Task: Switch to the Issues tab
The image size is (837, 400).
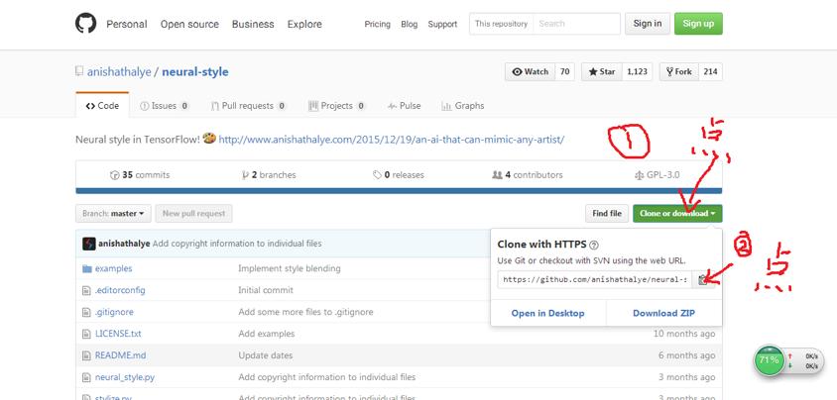Action: pos(165,106)
